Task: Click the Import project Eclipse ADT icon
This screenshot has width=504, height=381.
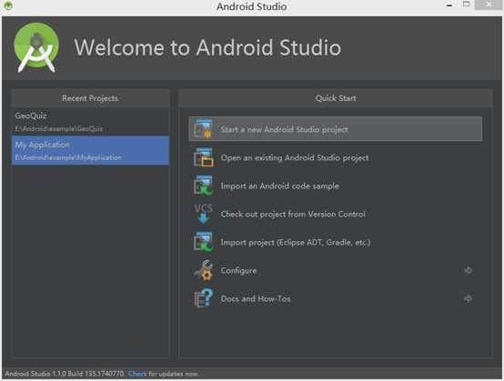Action: (x=203, y=242)
